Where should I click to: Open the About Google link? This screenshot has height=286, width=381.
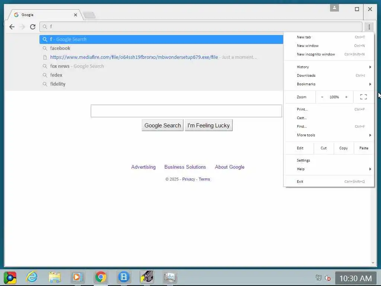[x=230, y=167]
